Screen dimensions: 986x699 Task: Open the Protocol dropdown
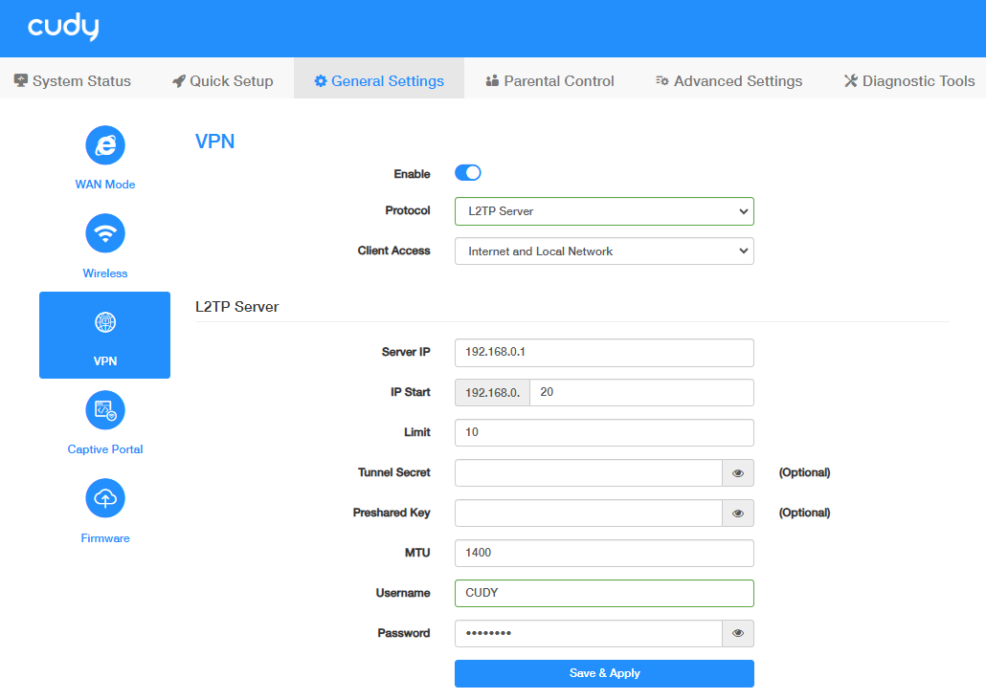pos(604,211)
